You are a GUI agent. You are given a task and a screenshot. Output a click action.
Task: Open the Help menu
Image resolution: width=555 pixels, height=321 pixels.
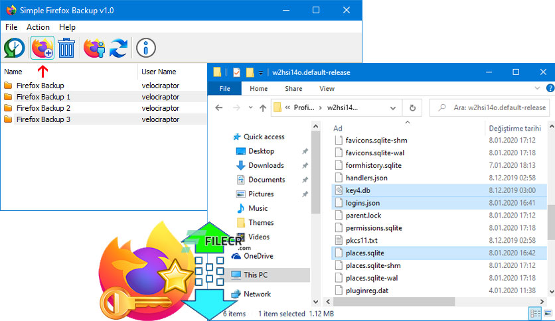67,27
